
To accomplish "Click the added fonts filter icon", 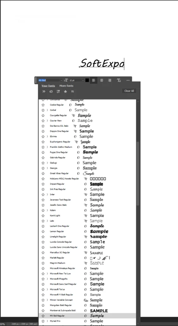I will pos(58,91).
